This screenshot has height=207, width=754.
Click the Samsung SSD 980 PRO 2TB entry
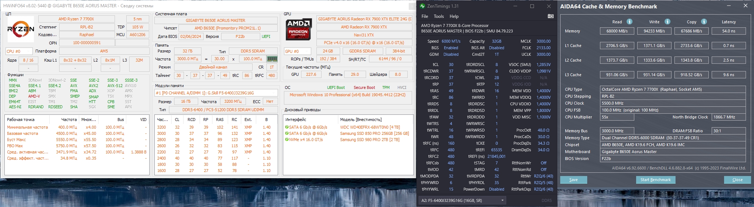click(x=370, y=140)
